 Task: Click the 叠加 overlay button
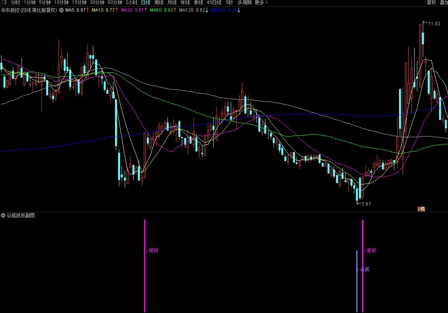tap(444, 3)
